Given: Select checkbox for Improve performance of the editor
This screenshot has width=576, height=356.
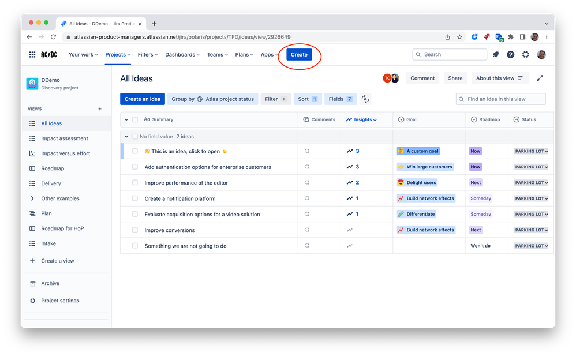Looking at the screenshot, I should pos(135,182).
